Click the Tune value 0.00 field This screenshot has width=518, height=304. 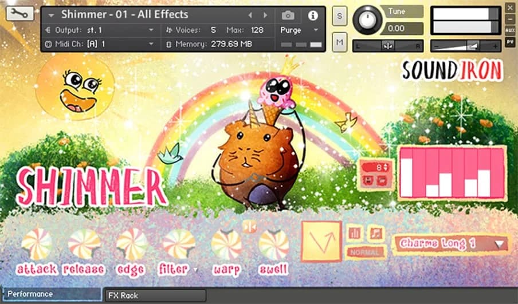click(x=401, y=29)
